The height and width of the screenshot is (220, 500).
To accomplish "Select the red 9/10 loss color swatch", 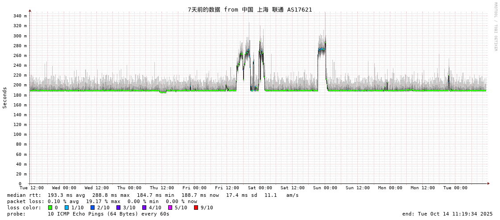I will click(x=196, y=208).
